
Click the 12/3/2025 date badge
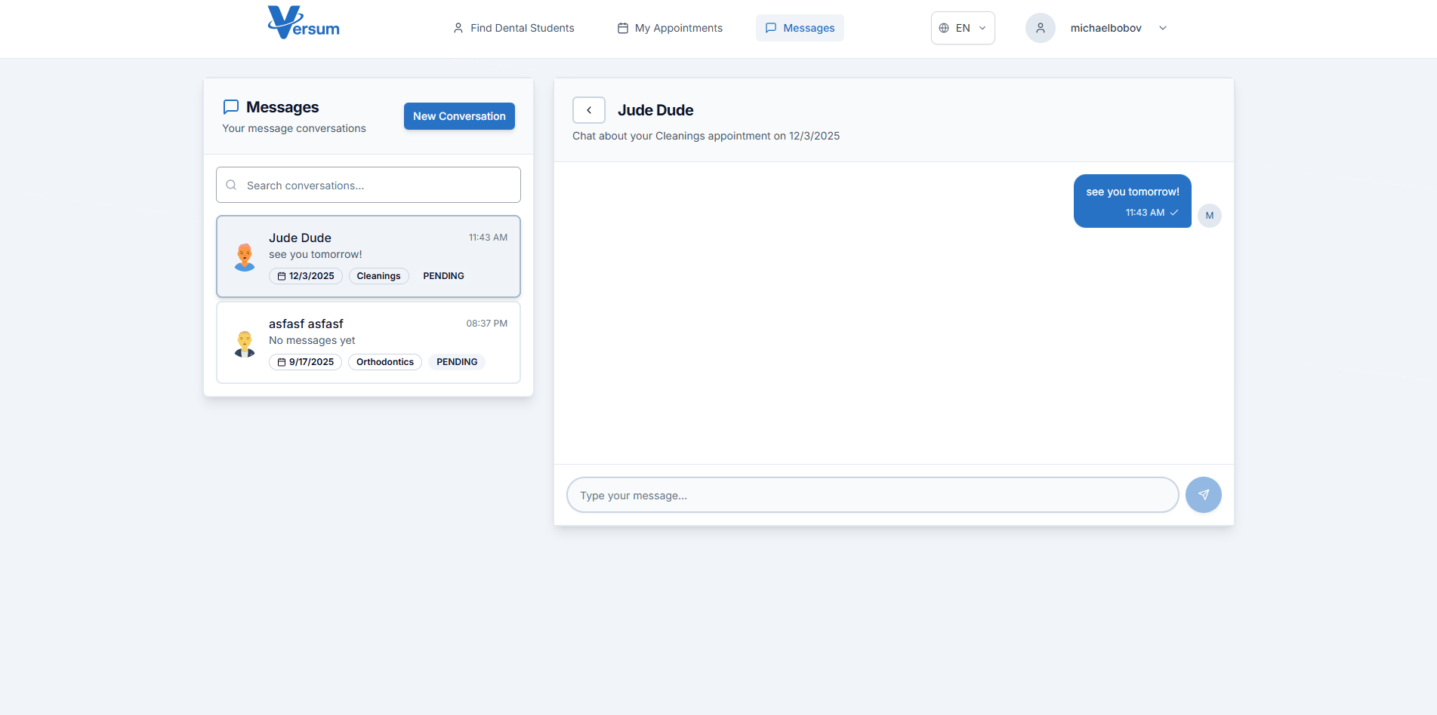point(306,276)
